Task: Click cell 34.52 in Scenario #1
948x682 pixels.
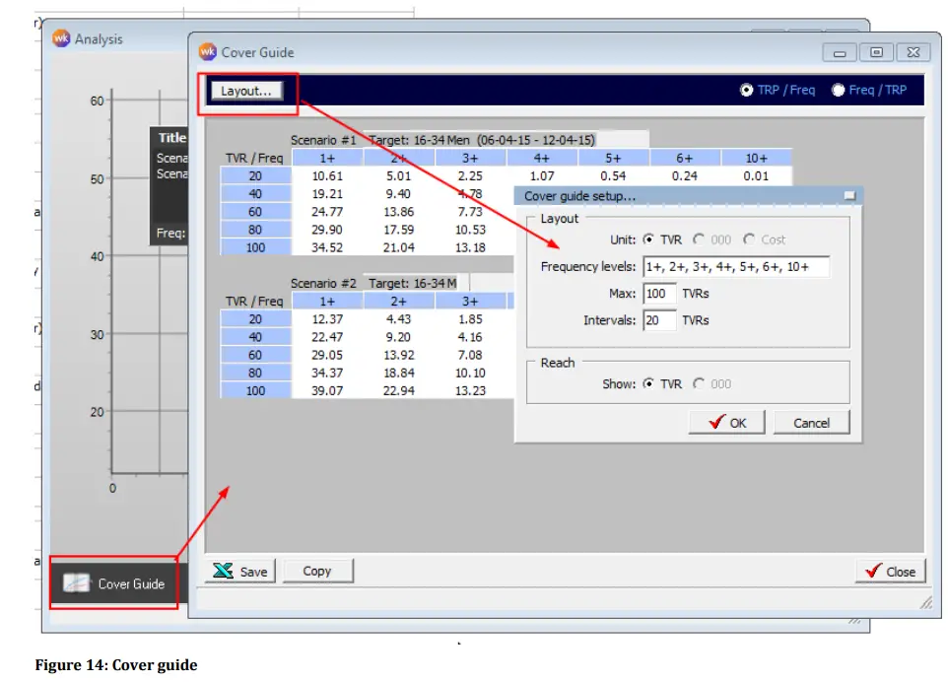Action: [x=327, y=247]
